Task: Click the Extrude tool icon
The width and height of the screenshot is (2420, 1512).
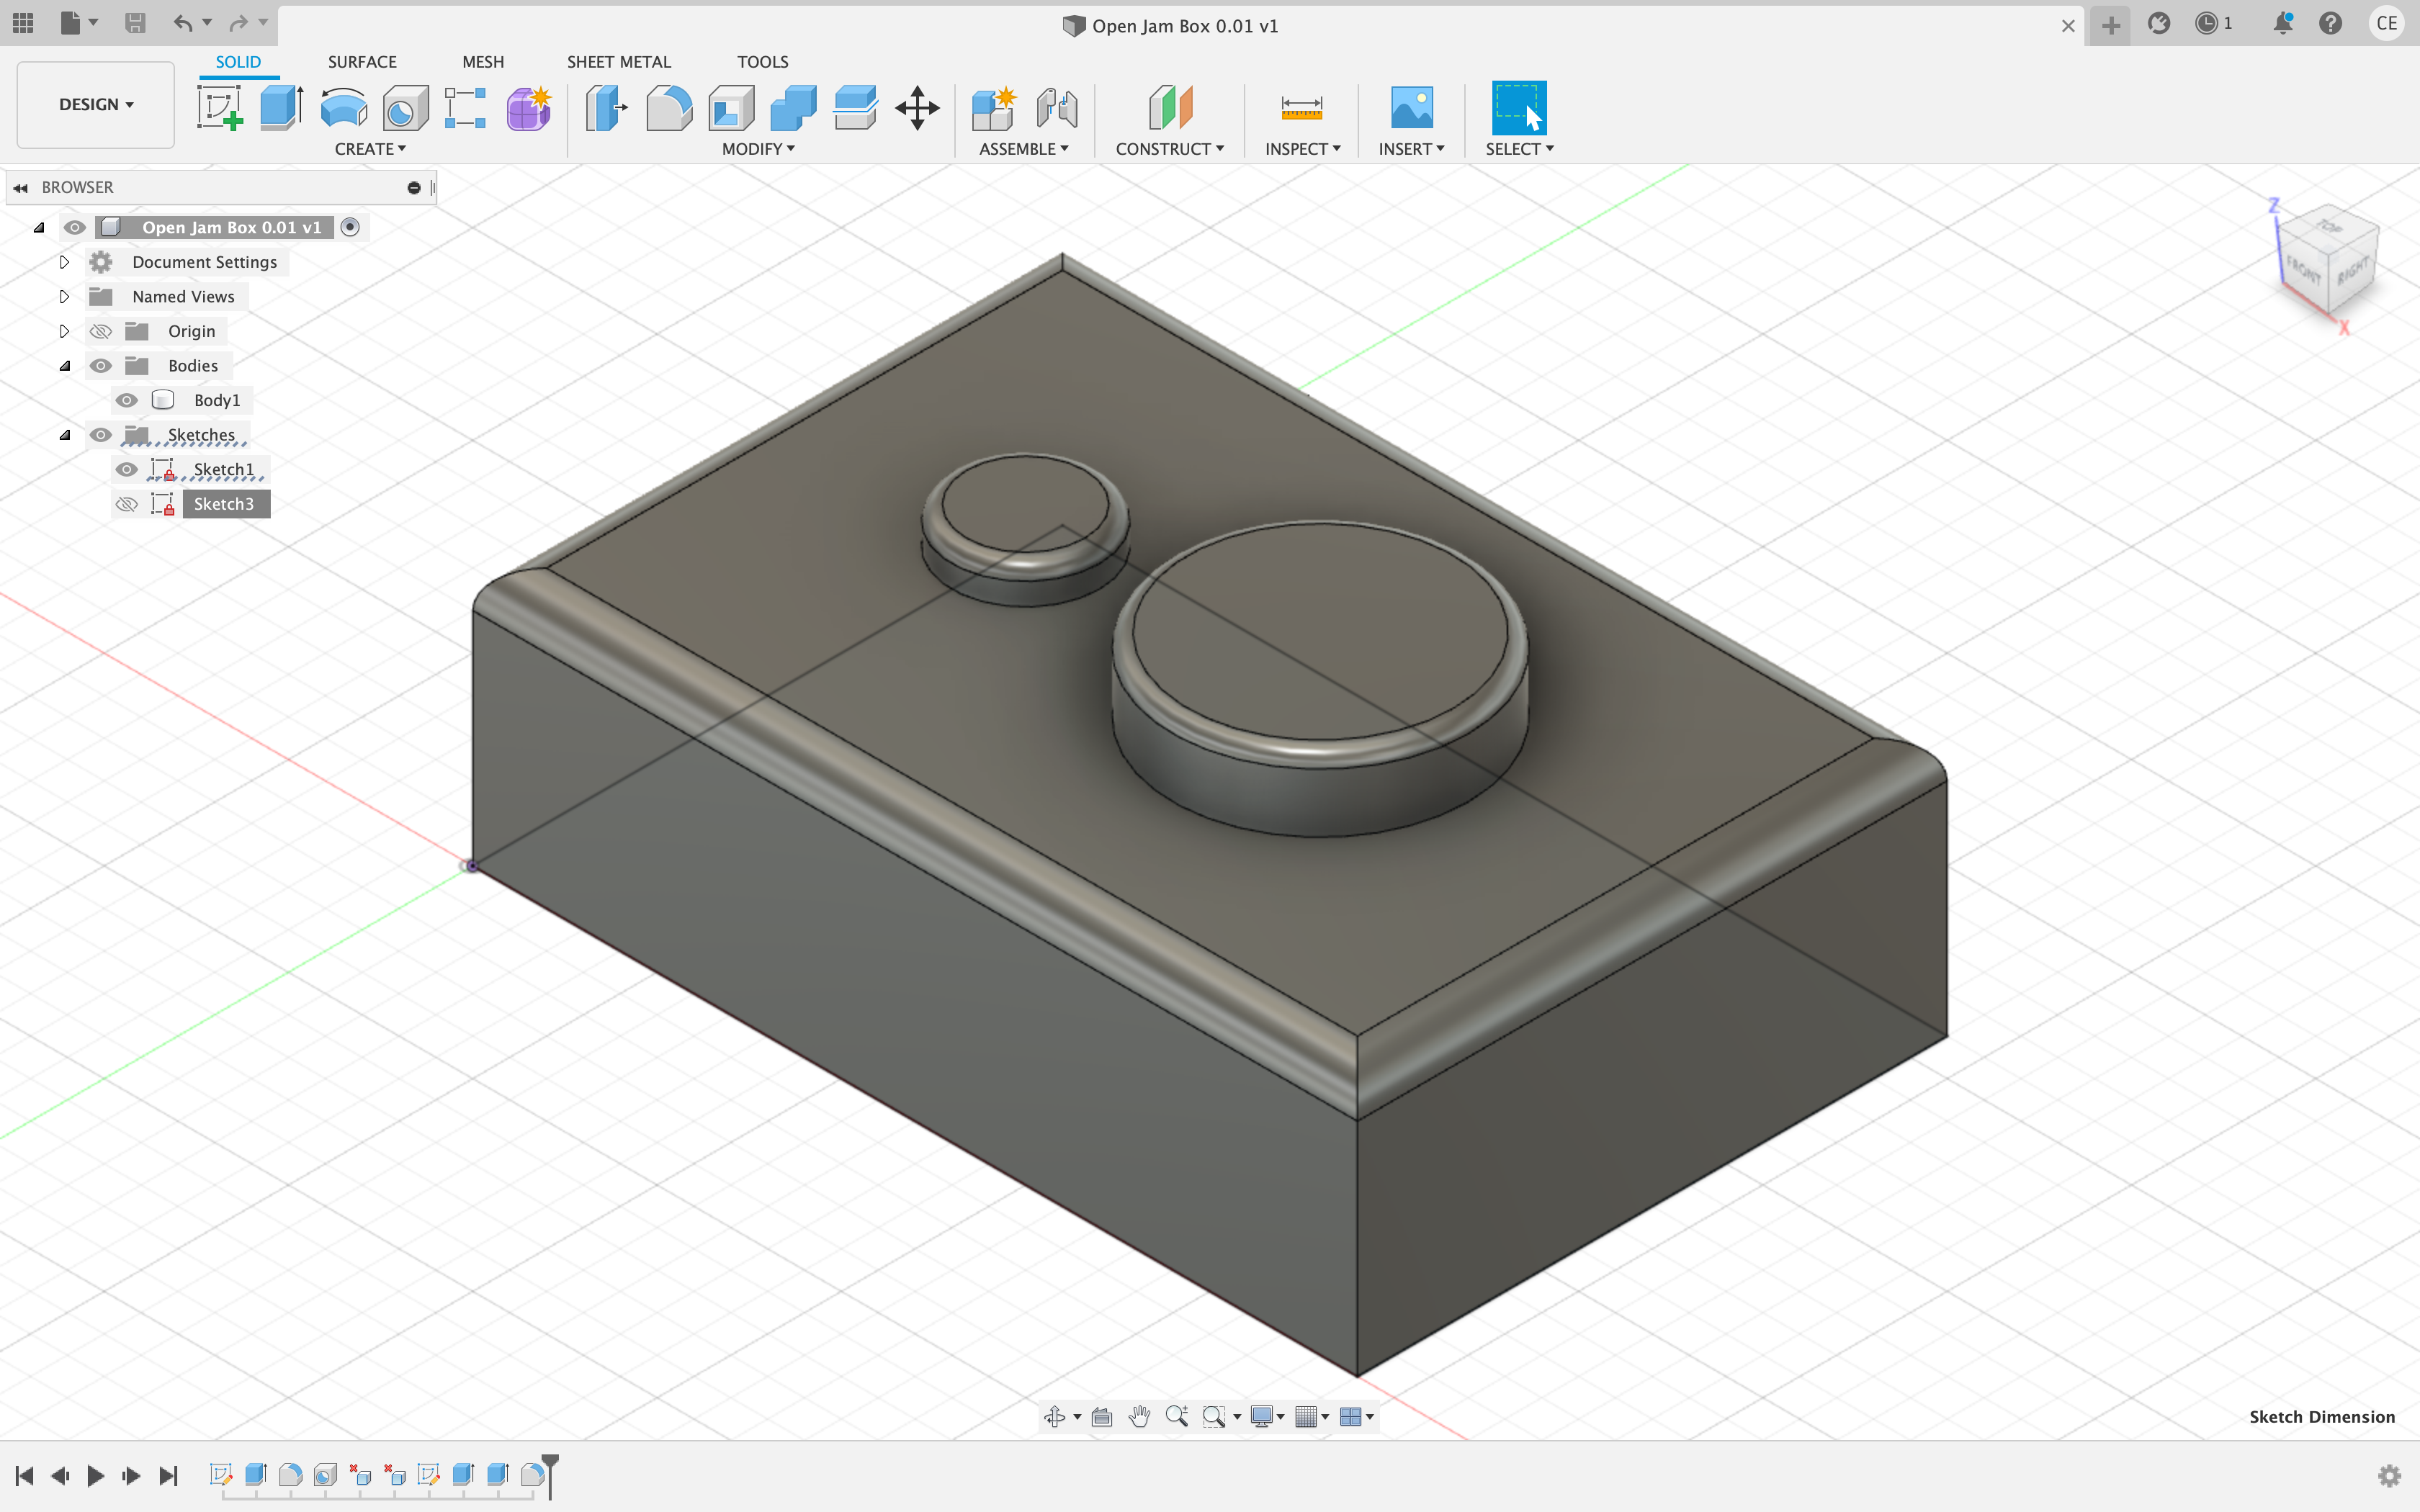Action: pyautogui.click(x=281, y=107)
